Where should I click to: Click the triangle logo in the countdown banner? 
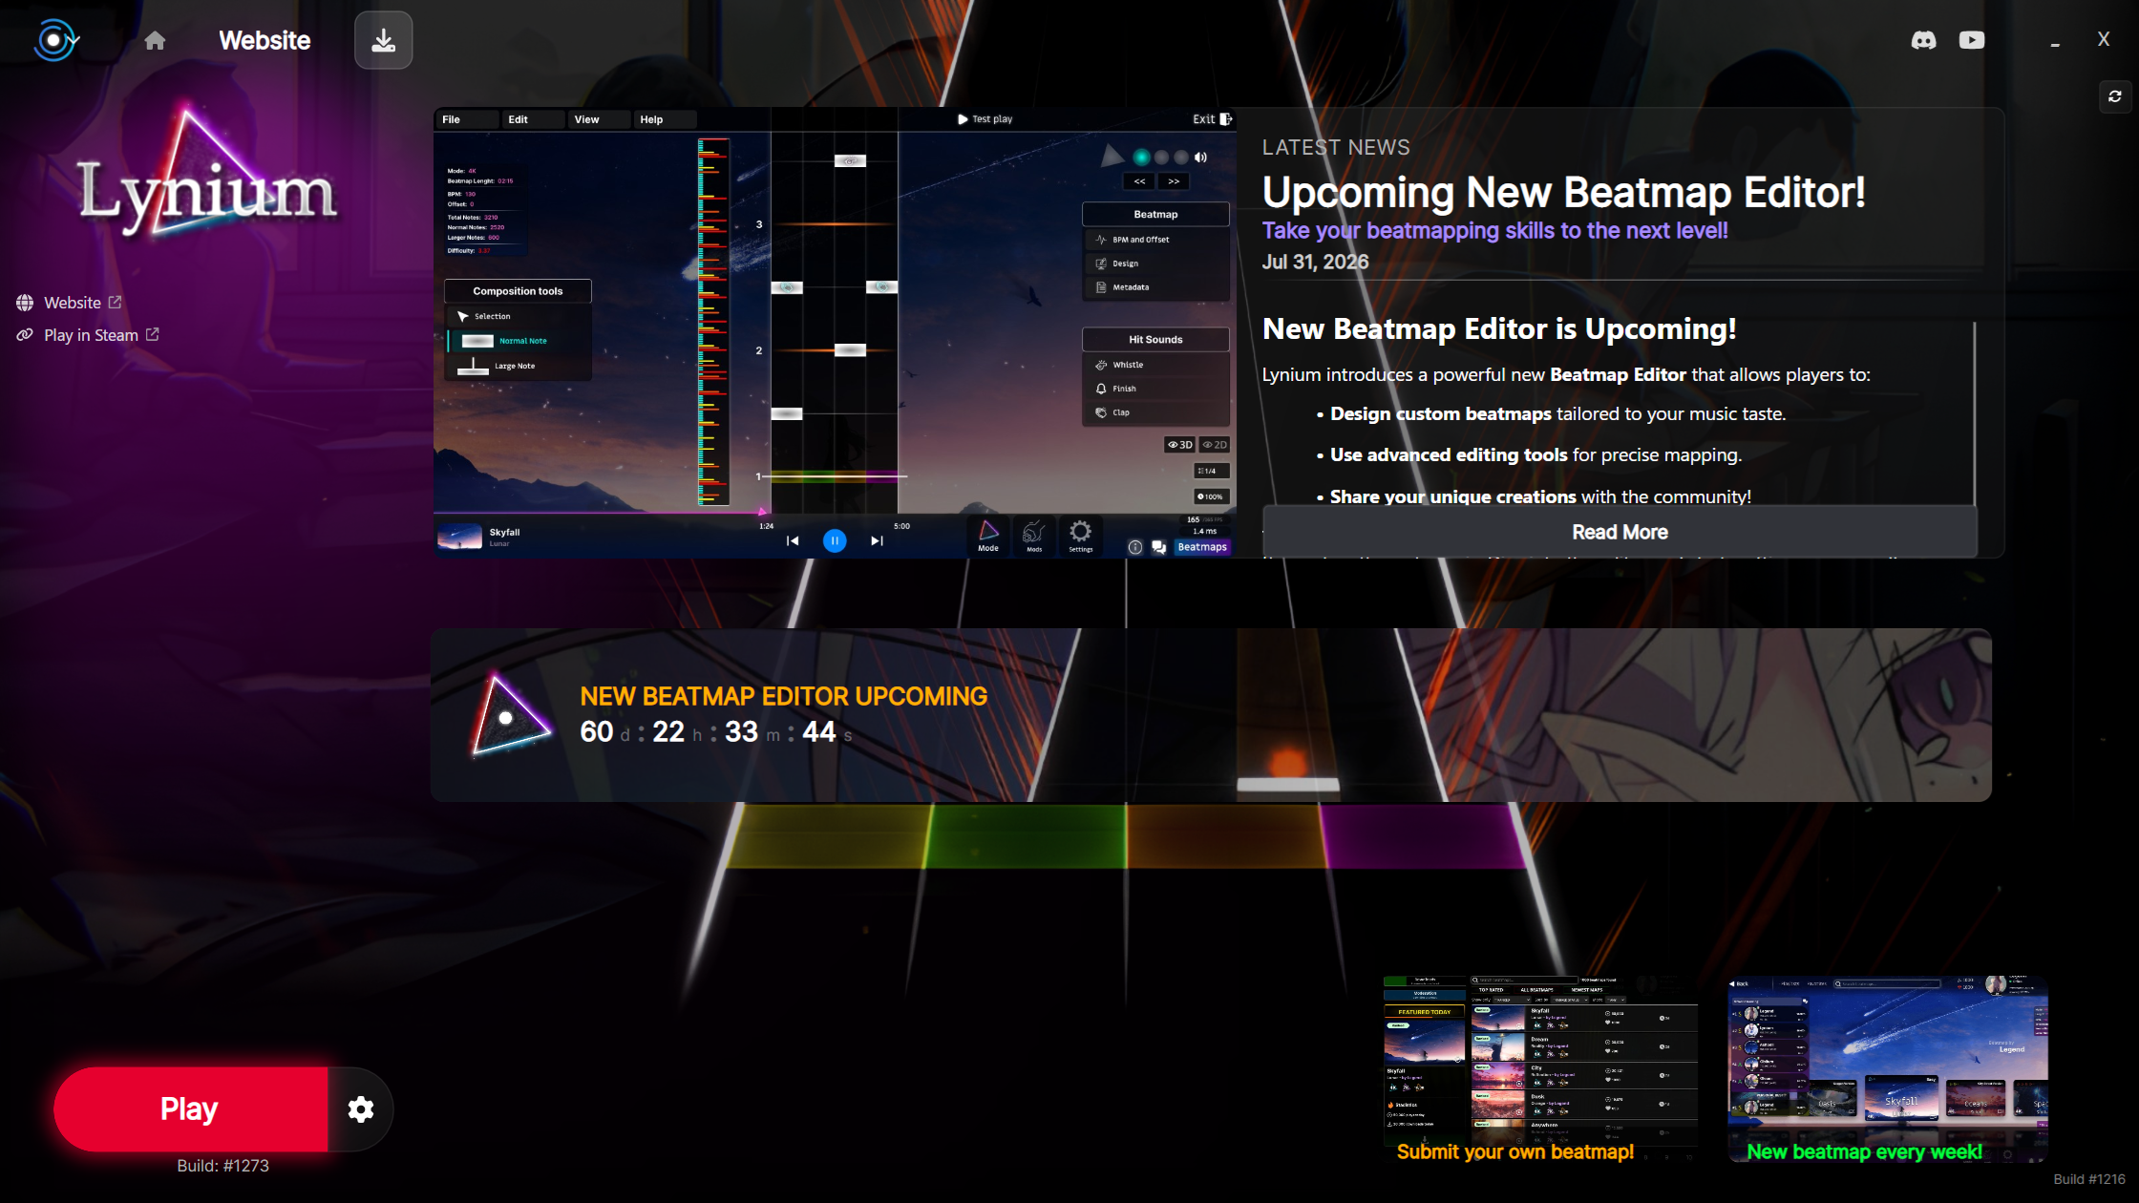(510, 715)
